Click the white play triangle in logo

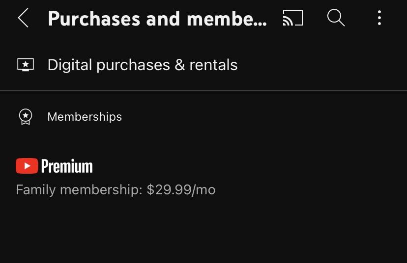[27, 166]
